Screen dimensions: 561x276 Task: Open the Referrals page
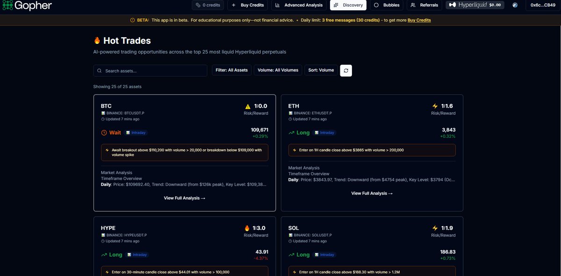424,5
